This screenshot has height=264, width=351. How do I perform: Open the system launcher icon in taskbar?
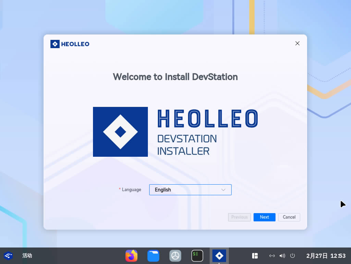point(8,256)
